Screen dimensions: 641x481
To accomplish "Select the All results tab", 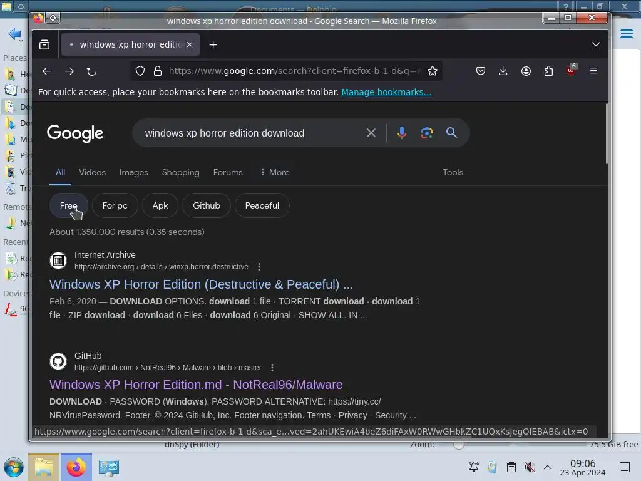I will pyautogui.click(x=60, y=173).
